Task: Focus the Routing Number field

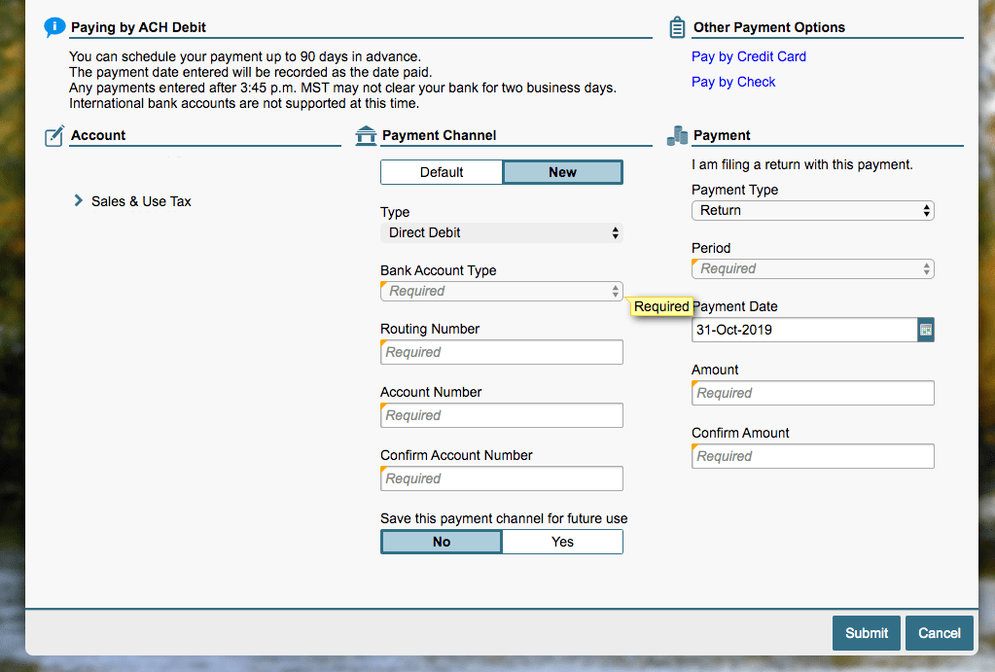Action: pyautogui.click(x=502, y=352)
